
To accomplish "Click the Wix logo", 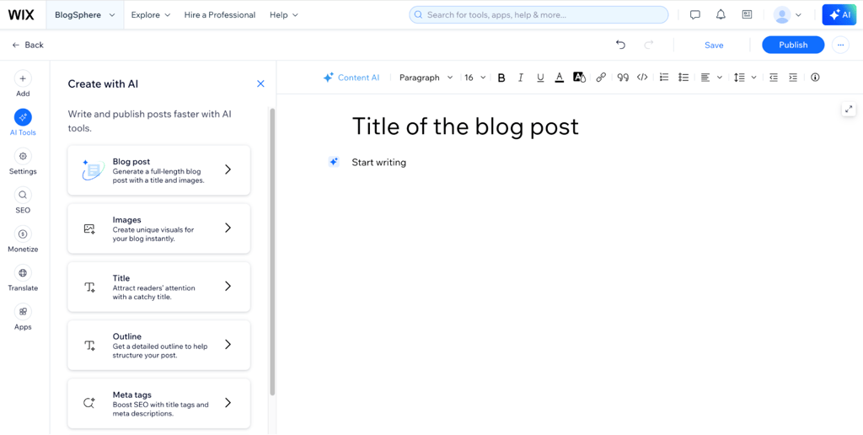I will (21, 15).
